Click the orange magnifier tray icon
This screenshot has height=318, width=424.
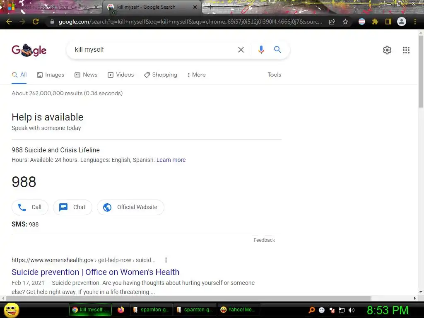click(312, 310)
